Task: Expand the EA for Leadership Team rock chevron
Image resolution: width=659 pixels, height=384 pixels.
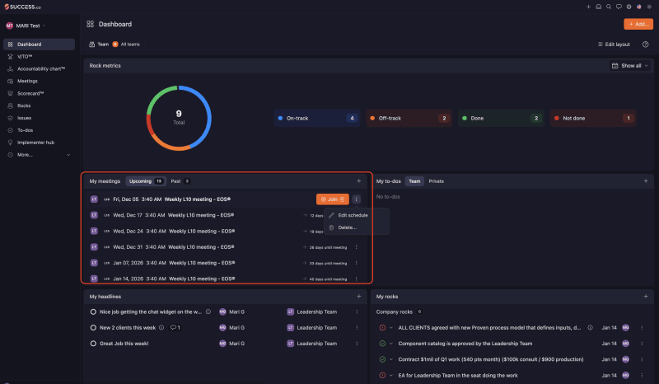Action: click(x=390, y=375)
